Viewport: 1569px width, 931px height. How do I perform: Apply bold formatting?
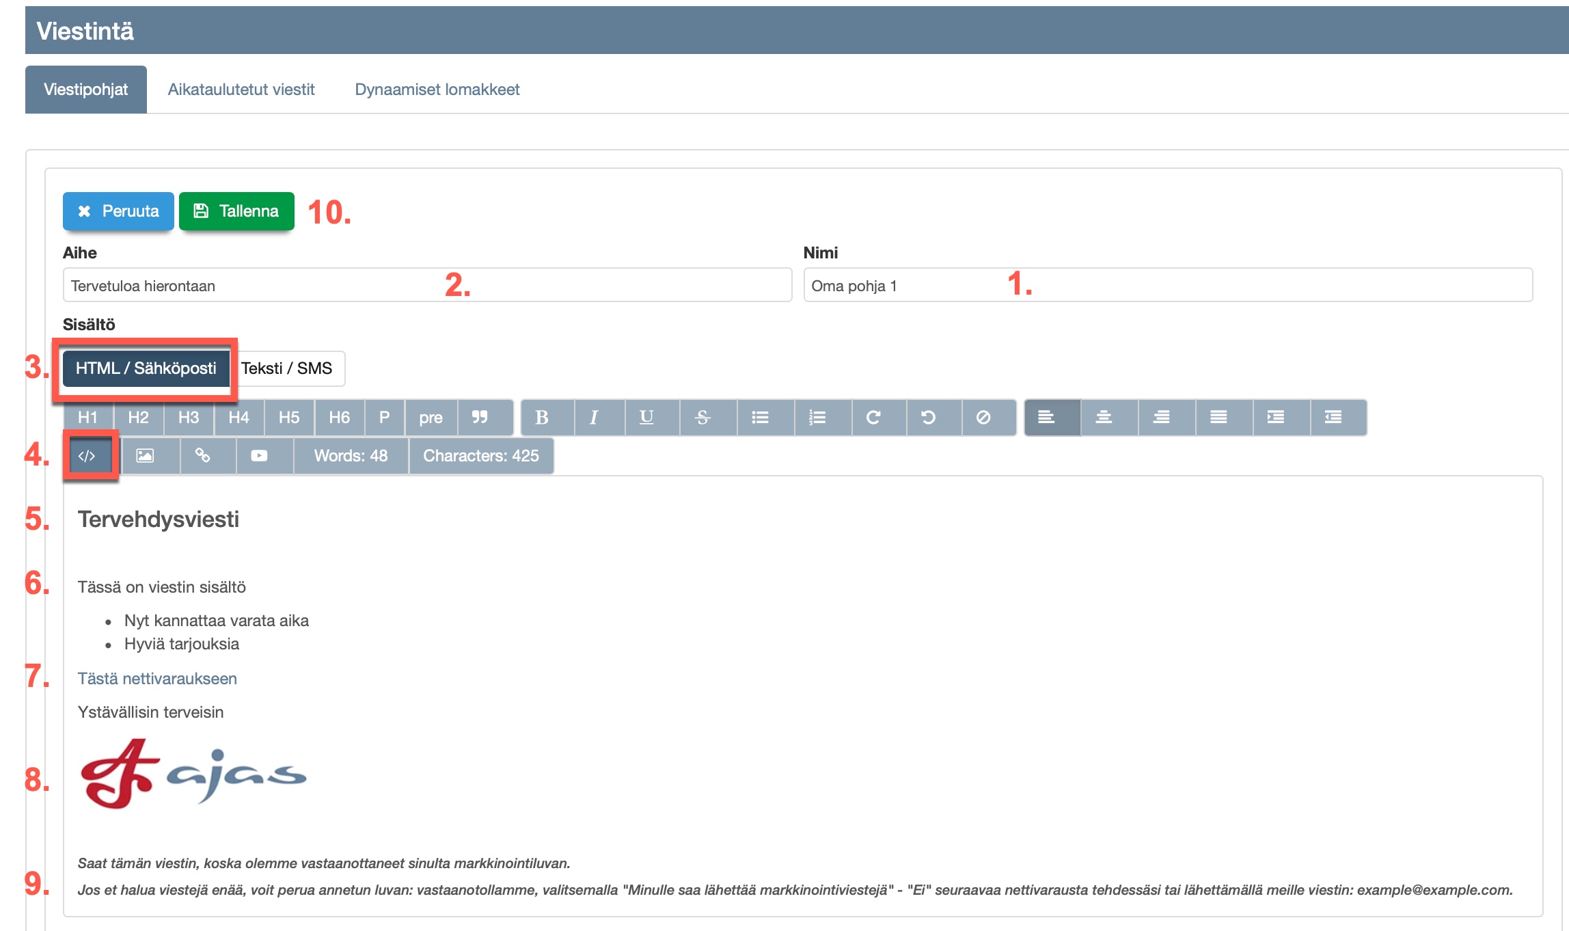[542, 418]
